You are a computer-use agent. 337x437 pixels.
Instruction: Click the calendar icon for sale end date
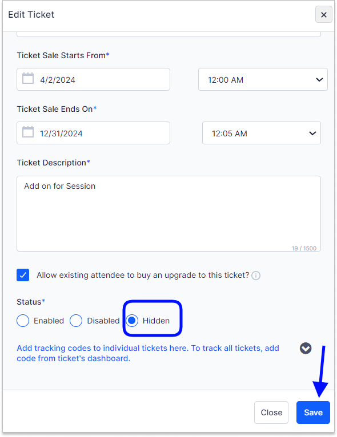point(28,132)
